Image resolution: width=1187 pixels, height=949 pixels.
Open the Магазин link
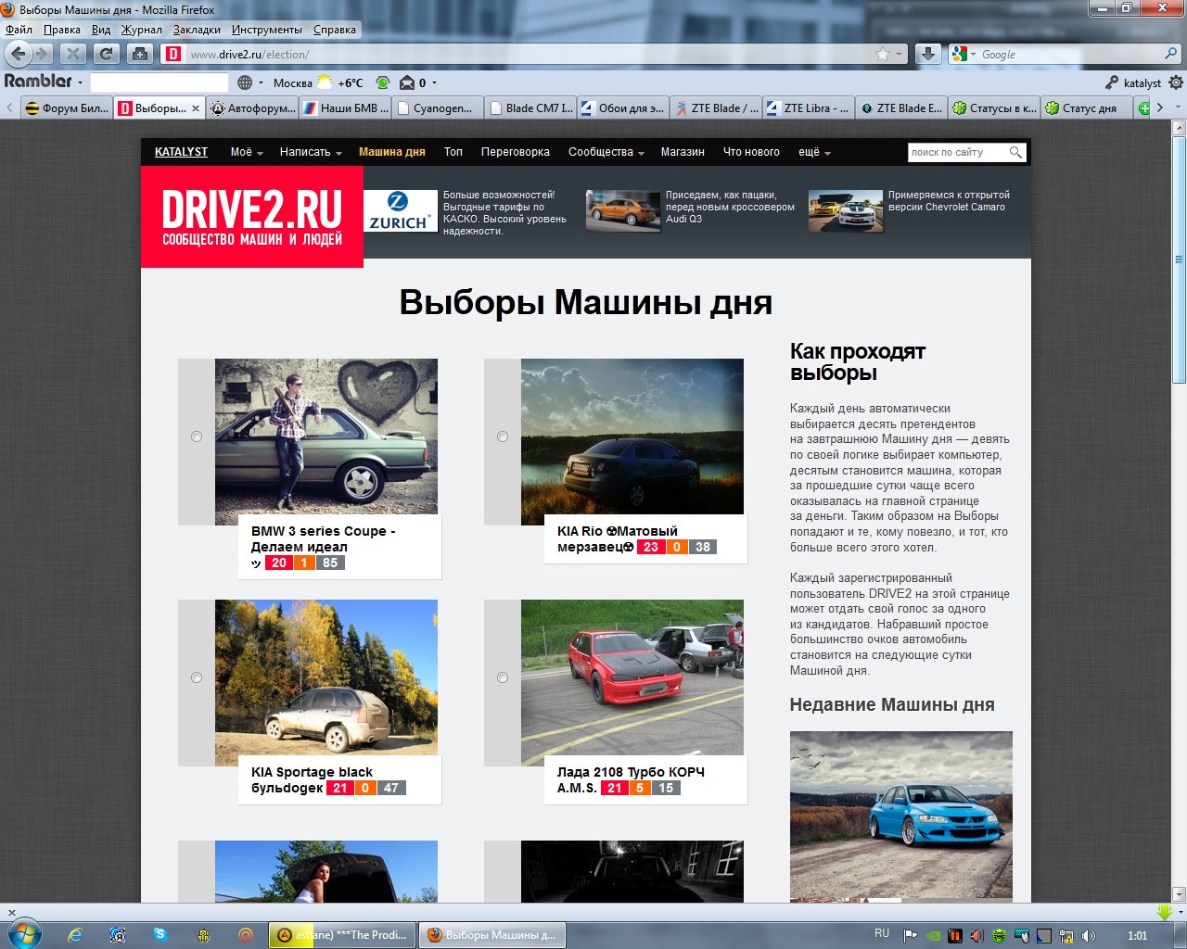point(683,152)
